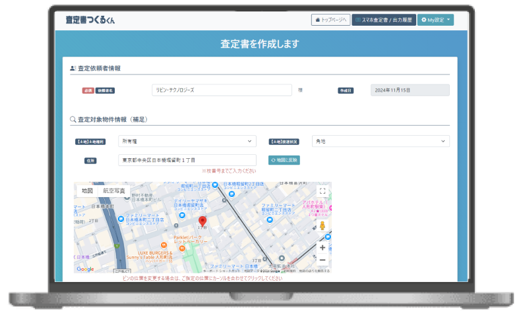Open スマホ査定書 / 出力履歴 page
523x315 pixels.
click(384, 20)
